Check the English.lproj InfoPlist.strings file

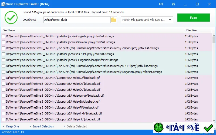coord(3,36)
